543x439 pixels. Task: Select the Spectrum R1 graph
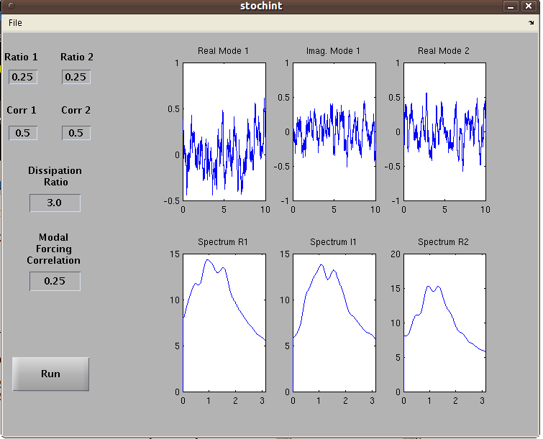(224, 323)
